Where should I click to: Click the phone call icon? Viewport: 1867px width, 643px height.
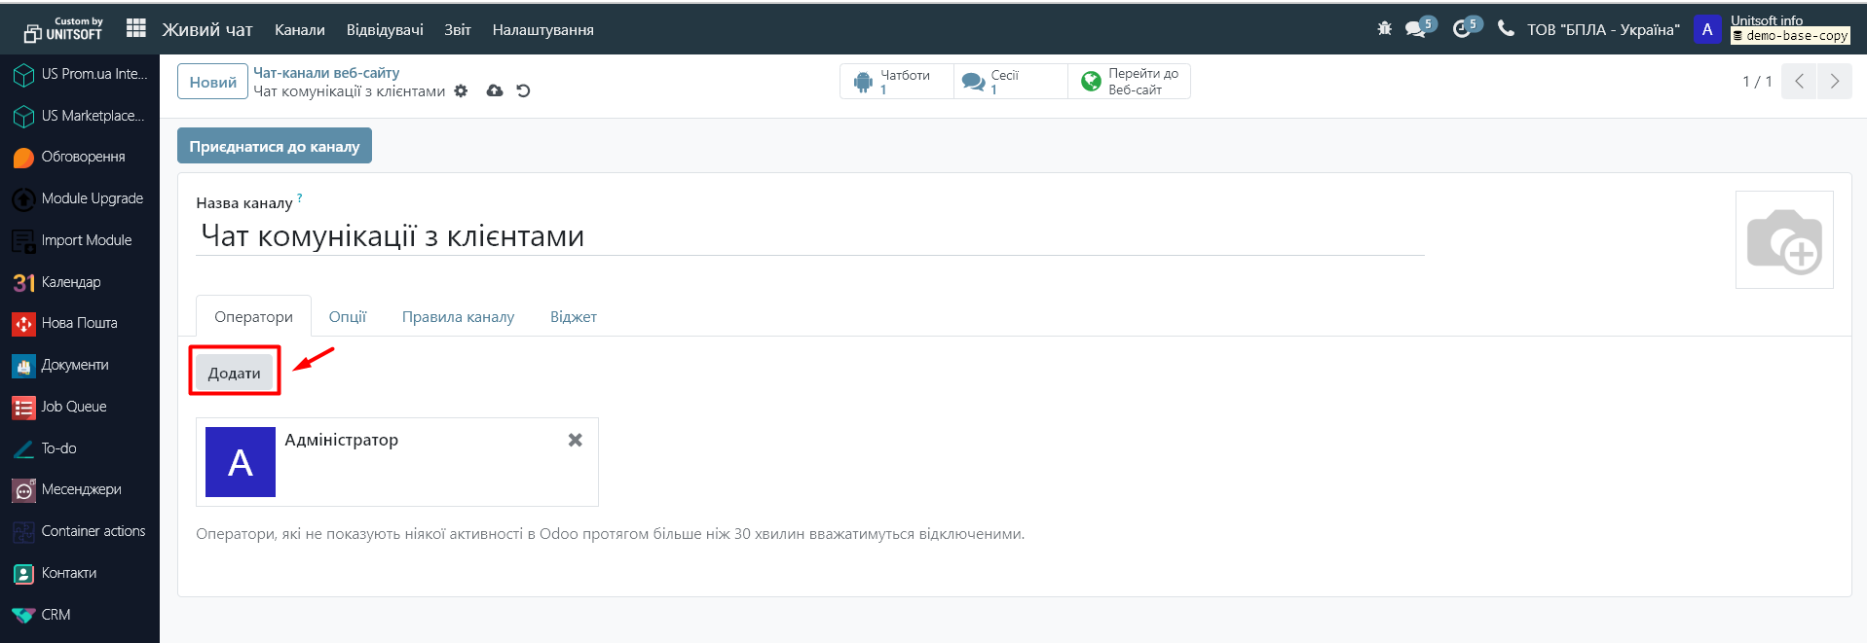(1506, 29)
